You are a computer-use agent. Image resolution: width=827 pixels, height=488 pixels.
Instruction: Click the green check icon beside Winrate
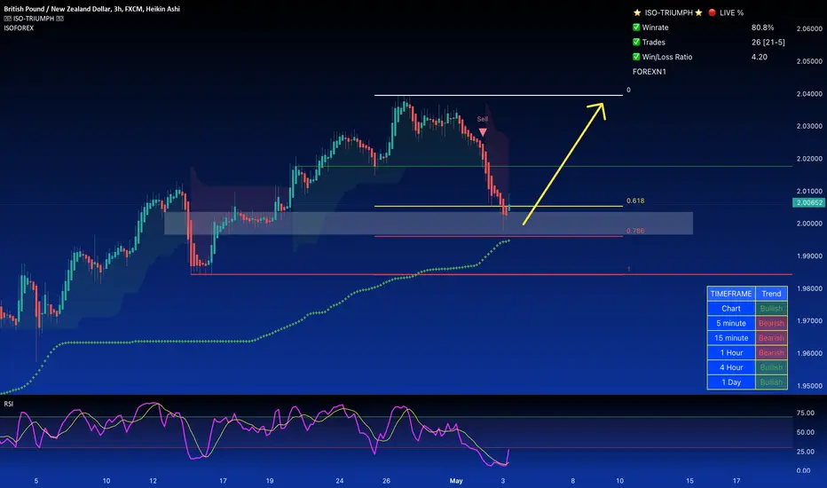tap(636, 28)
